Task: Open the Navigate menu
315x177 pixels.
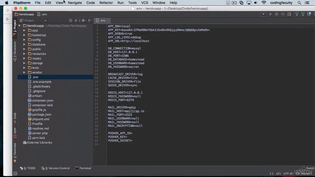Action: (75, 2)
